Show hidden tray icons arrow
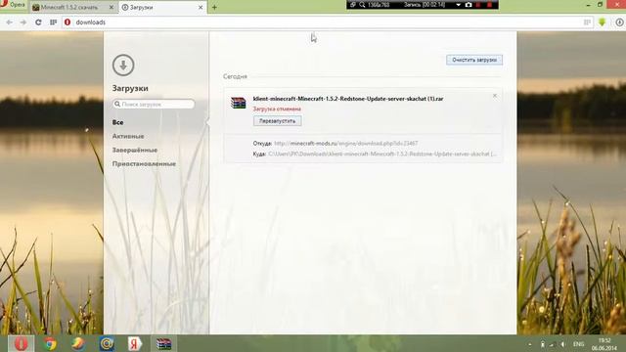This screenshot has width=626, height=352. (x=530, y=344)
